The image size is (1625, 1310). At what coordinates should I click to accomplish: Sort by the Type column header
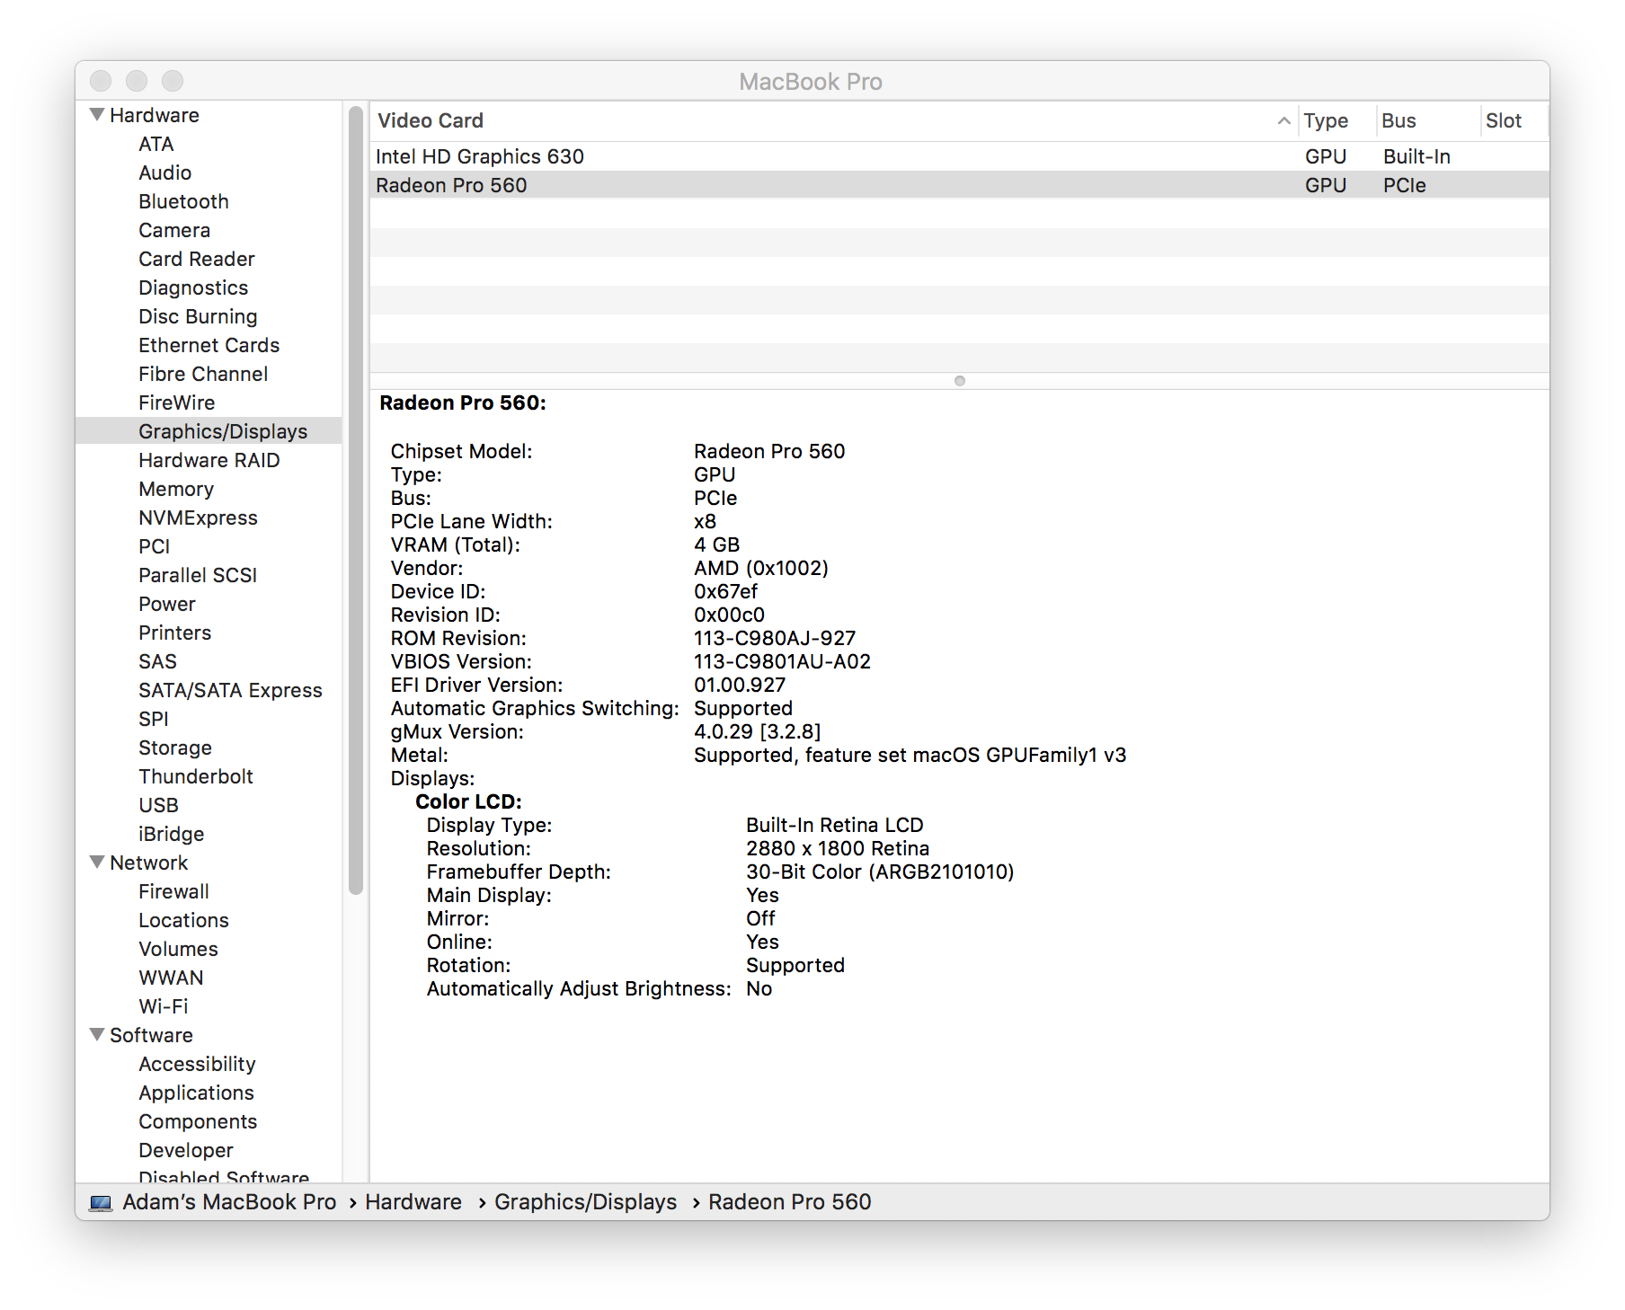point(1336,120)
